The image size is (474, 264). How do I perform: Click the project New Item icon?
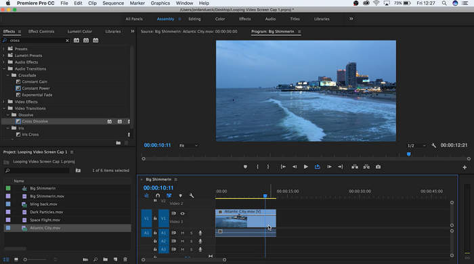115,259
